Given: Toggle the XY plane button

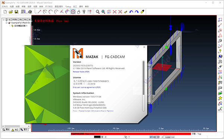Looking at the screenshot, I should pos(151,137).
